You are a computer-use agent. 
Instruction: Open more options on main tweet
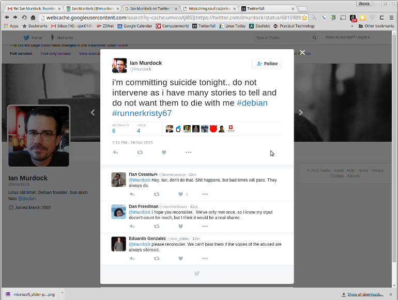point(188,153)
